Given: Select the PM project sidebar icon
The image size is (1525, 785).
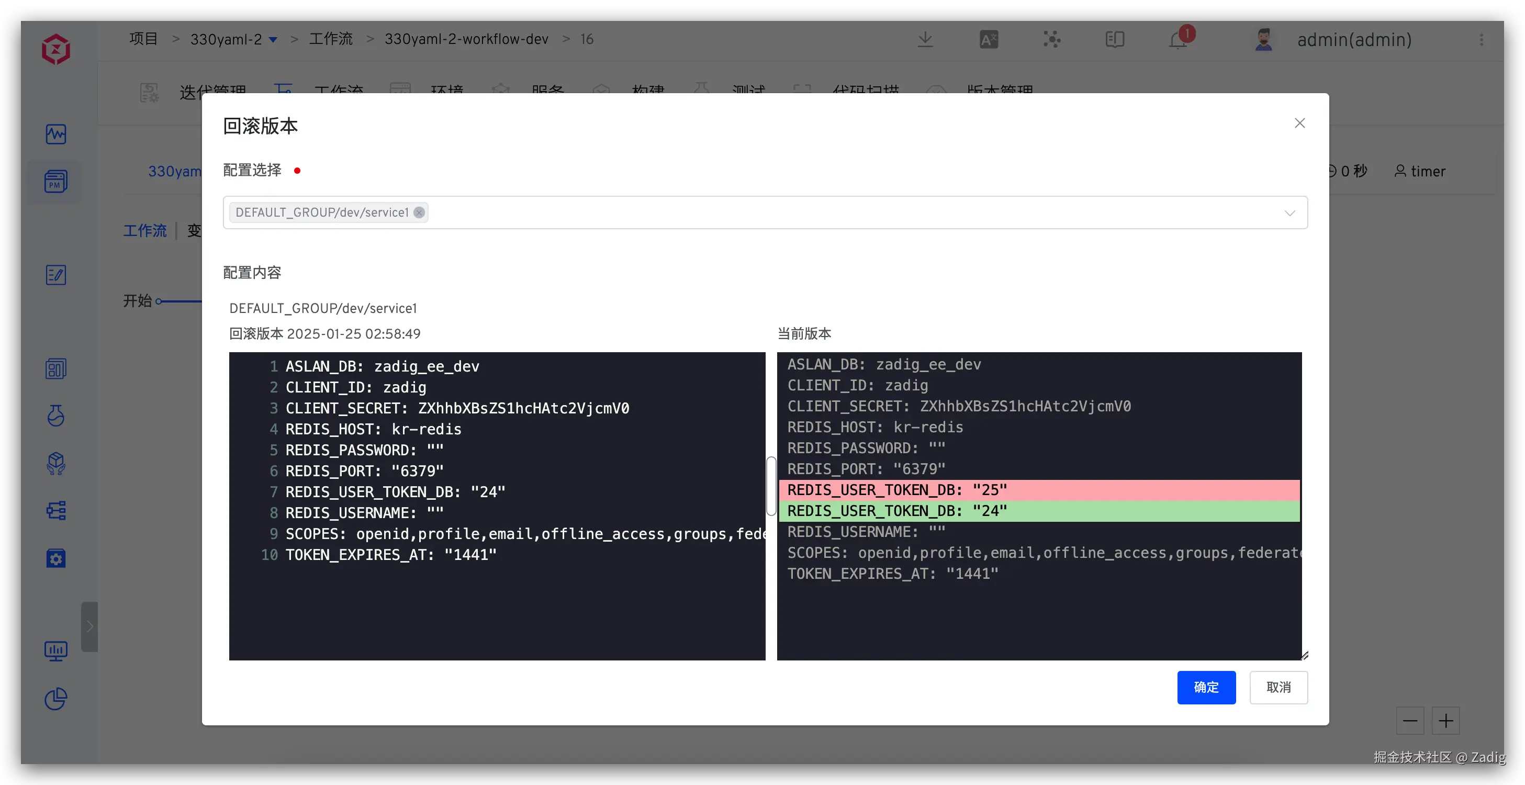Looking at the screenshot, I should coord(55,181).
